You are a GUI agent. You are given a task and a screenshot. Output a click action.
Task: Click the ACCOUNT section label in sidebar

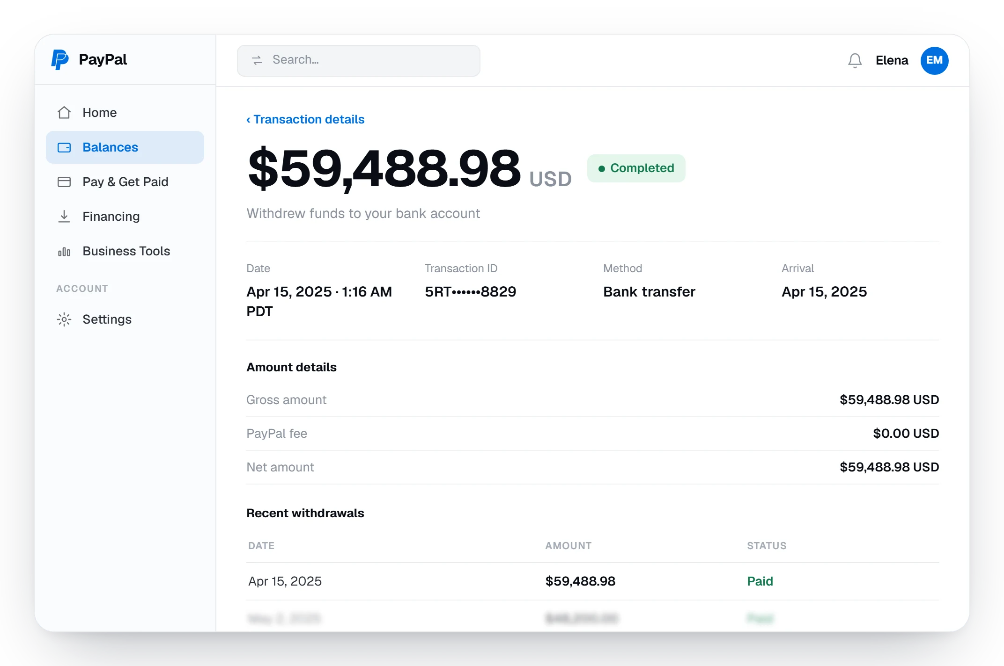point(82,289)
